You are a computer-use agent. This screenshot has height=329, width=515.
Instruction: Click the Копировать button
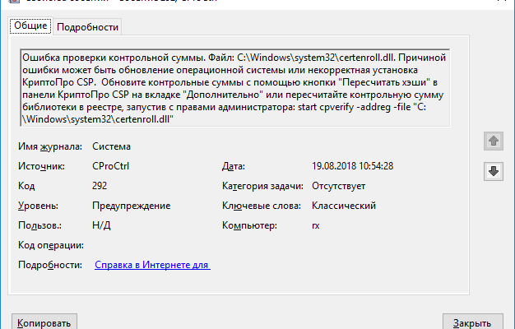44,322
